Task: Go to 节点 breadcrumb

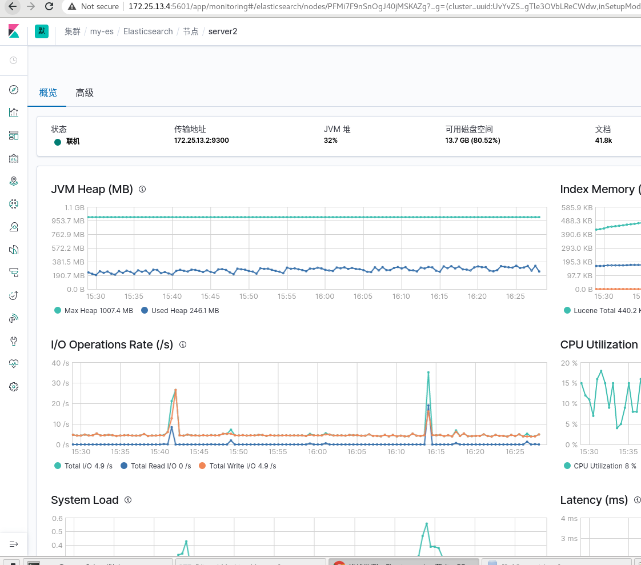Action: point(190,31)
